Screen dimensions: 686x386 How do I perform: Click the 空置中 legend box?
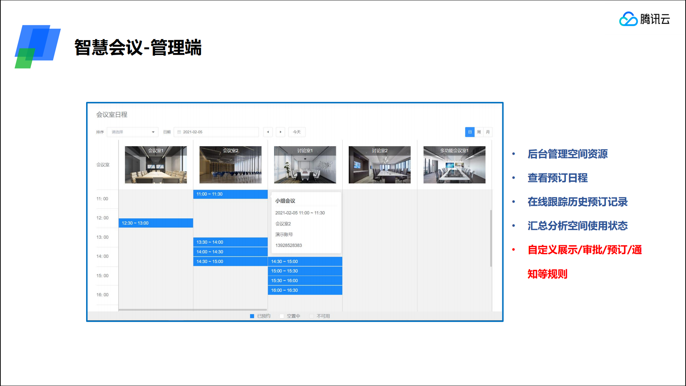pos(282,316)
